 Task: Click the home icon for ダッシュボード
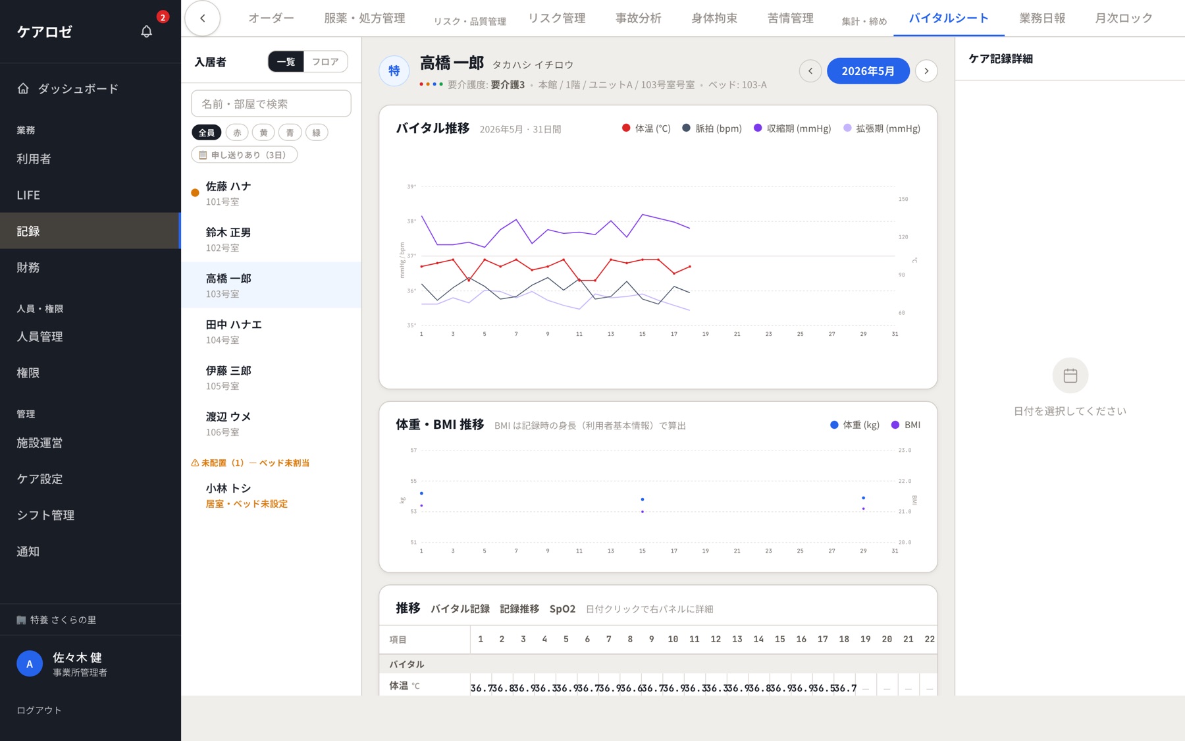pos(23,88)
